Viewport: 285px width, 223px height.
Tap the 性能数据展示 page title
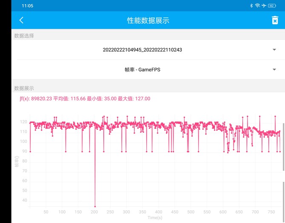[x=142, y=20]
